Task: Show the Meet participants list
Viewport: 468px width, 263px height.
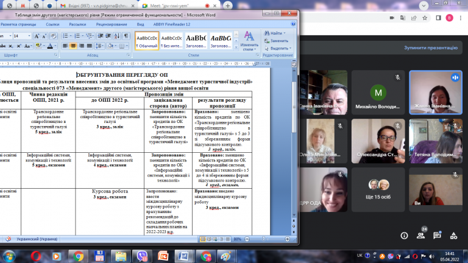Action: click(420, 236)
